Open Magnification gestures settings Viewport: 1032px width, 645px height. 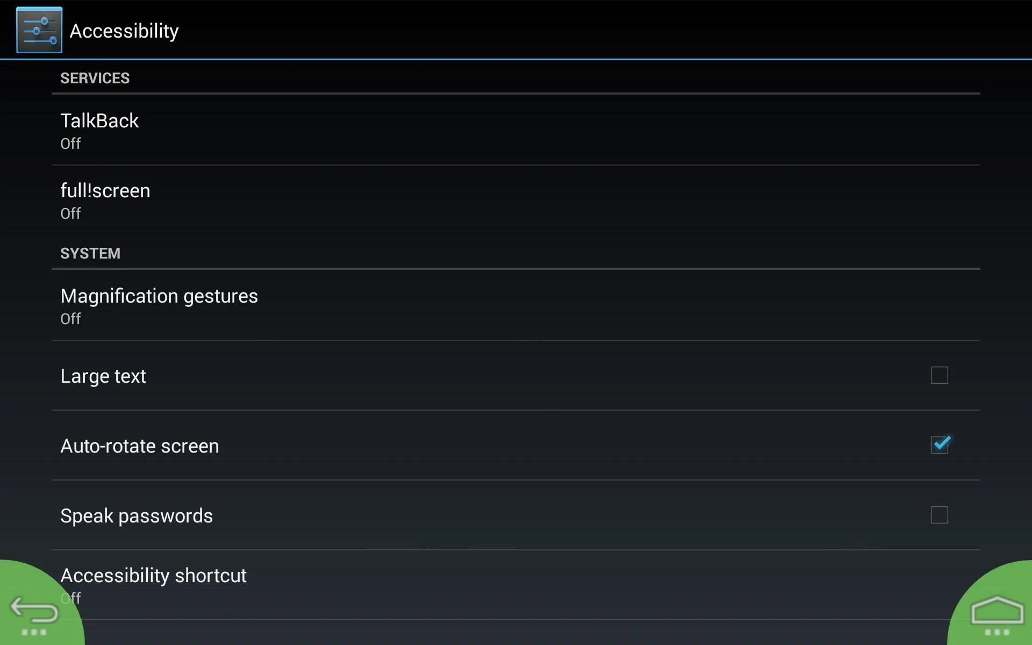516,305
